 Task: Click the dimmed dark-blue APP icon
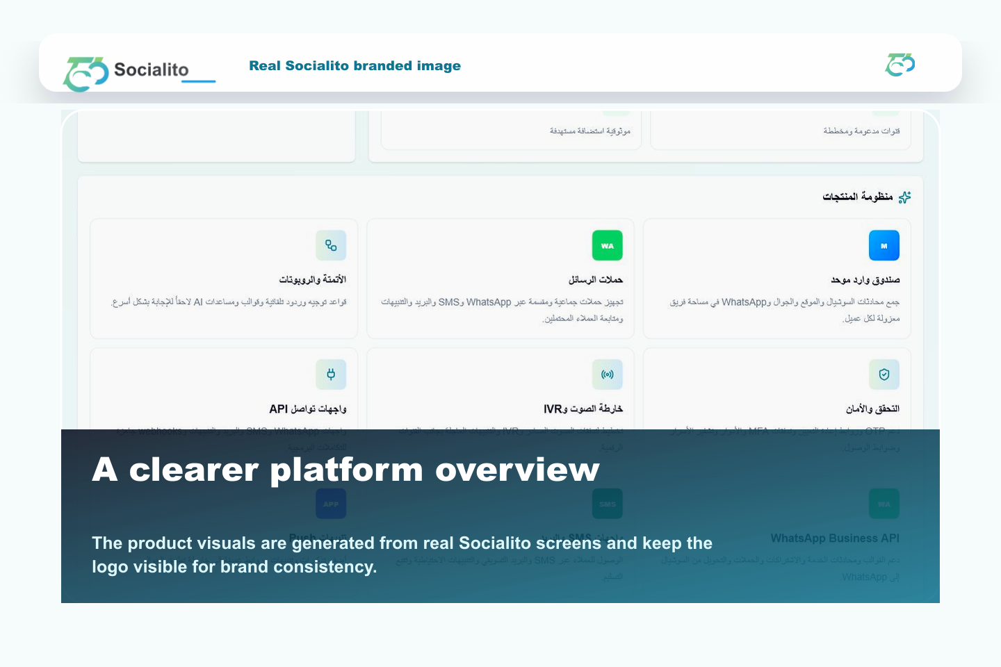(x=331, y=504)
